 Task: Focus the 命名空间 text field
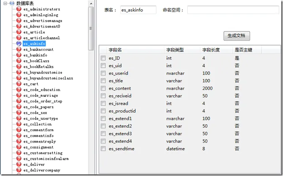click(233, 10)
